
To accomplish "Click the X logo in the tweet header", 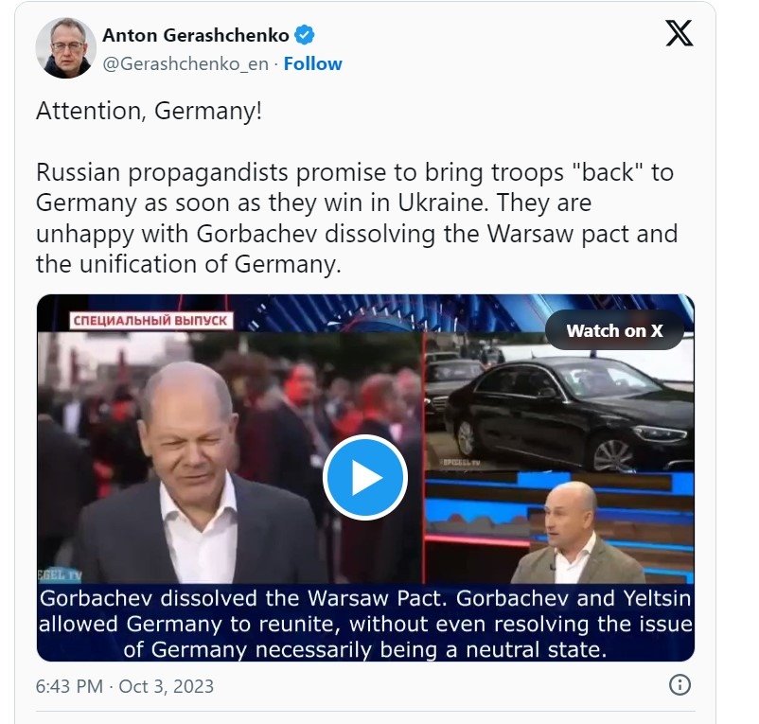I will [680, 33].
